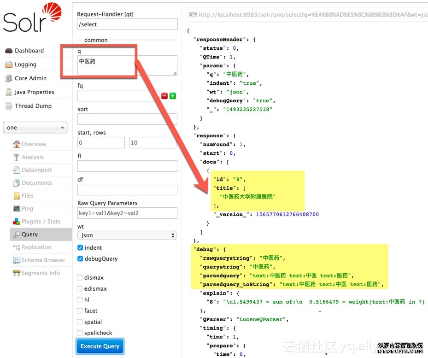Open Logging via its sidebar icon
Image resolution: width=428 pixels, height=358 pixels.
point(9,65)
